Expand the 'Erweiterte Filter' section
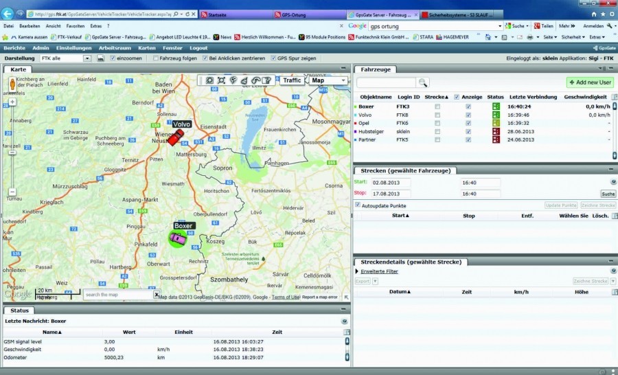This screenshot has width=618, height=375. click(380, 271)
